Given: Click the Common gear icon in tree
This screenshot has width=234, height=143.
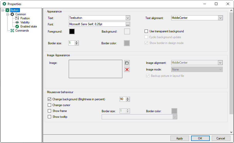Looking at the screenshot, I should [12, 14].
